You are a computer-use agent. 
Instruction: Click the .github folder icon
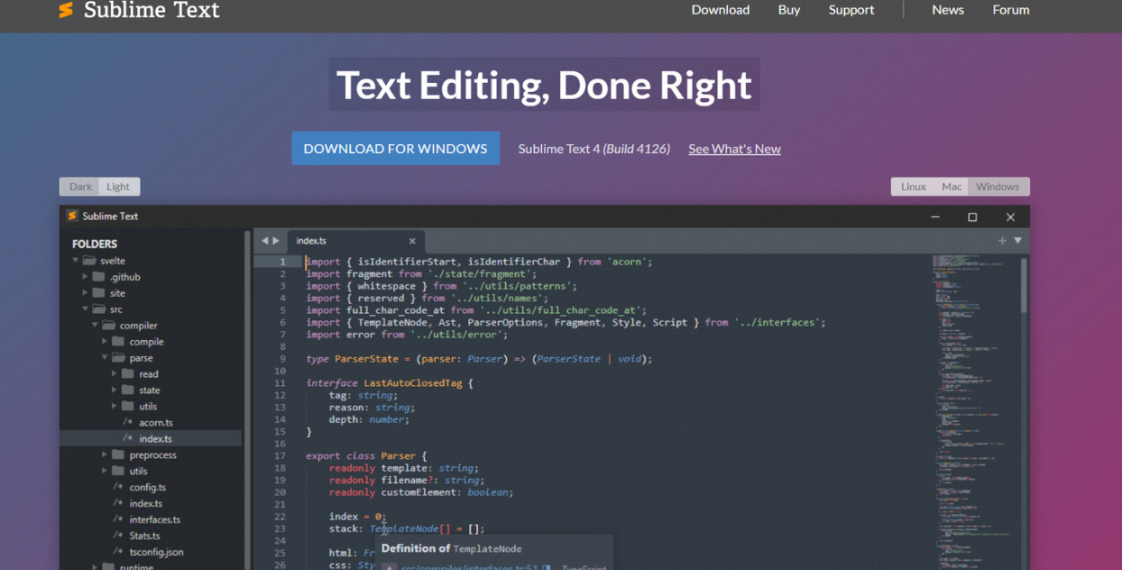(98, 277)
